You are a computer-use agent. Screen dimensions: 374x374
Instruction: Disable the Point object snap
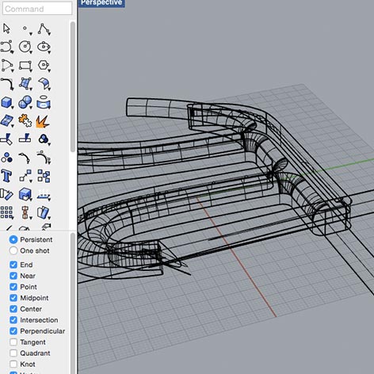click(13, 287)
